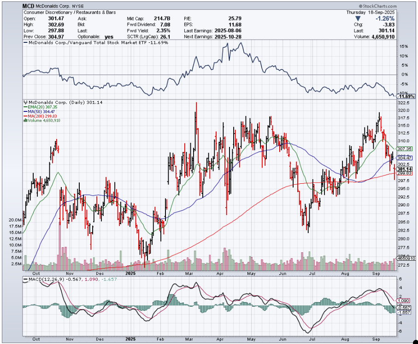Click the 4650910 volume tag on right axis
Screen dimensions: 418x344
(x=406, y=258)
